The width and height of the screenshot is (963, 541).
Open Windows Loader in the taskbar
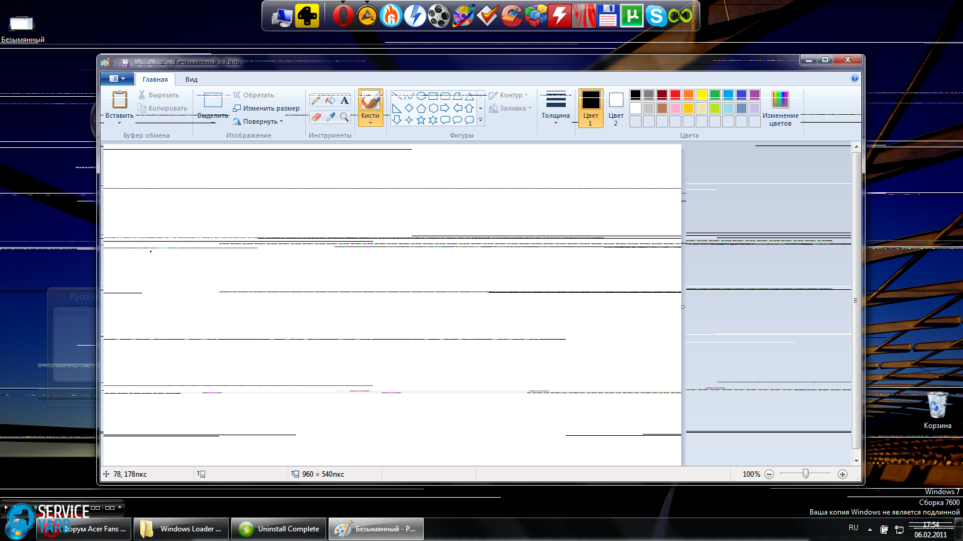pos(181,529)
